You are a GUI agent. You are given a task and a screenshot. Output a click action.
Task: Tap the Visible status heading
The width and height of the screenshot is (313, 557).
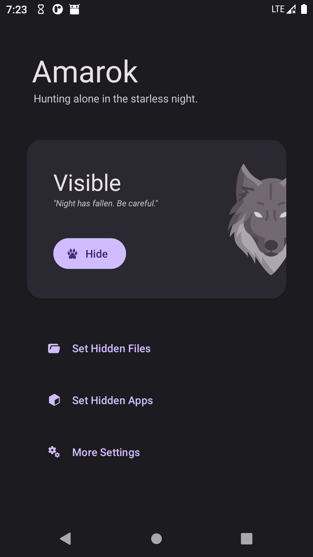[87, 183]
